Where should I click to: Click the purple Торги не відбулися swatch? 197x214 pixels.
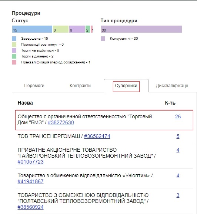pyautogui.click(x=14, y=50)
